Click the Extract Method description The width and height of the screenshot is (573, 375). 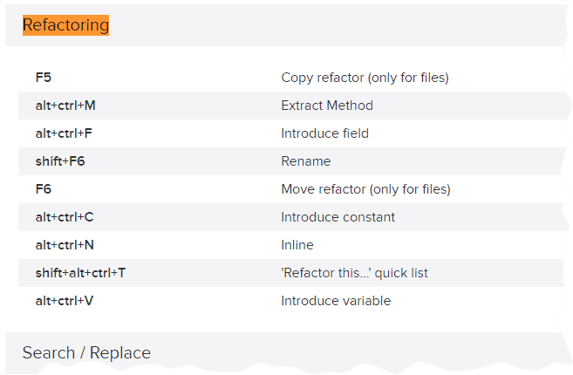pos(327,106)
